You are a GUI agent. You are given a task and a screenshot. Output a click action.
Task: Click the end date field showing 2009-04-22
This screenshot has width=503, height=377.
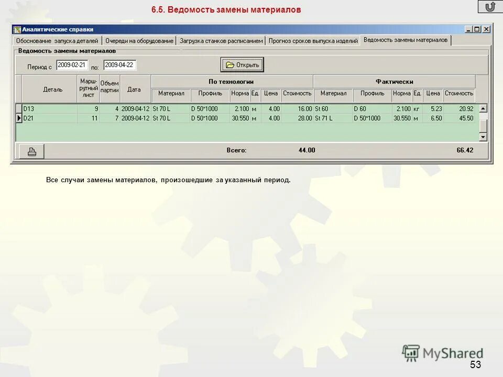pyautogui.click(x=120, y=64)
